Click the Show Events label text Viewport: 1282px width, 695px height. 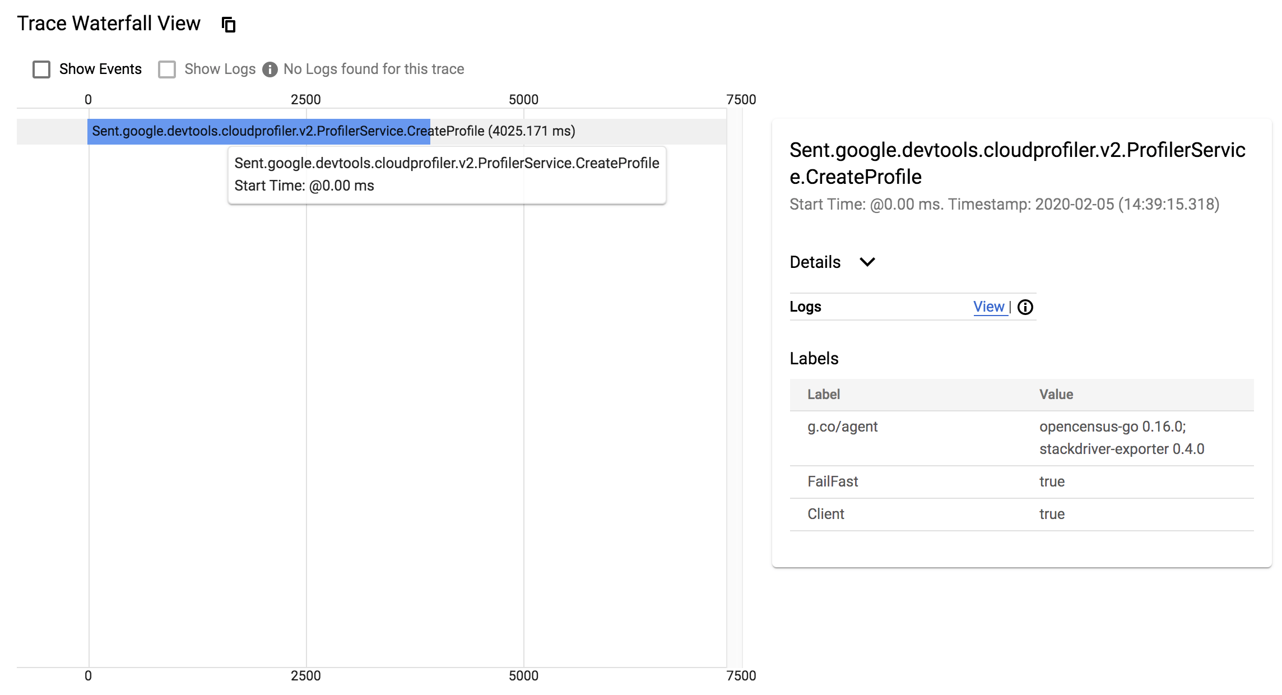coord(100,69)
